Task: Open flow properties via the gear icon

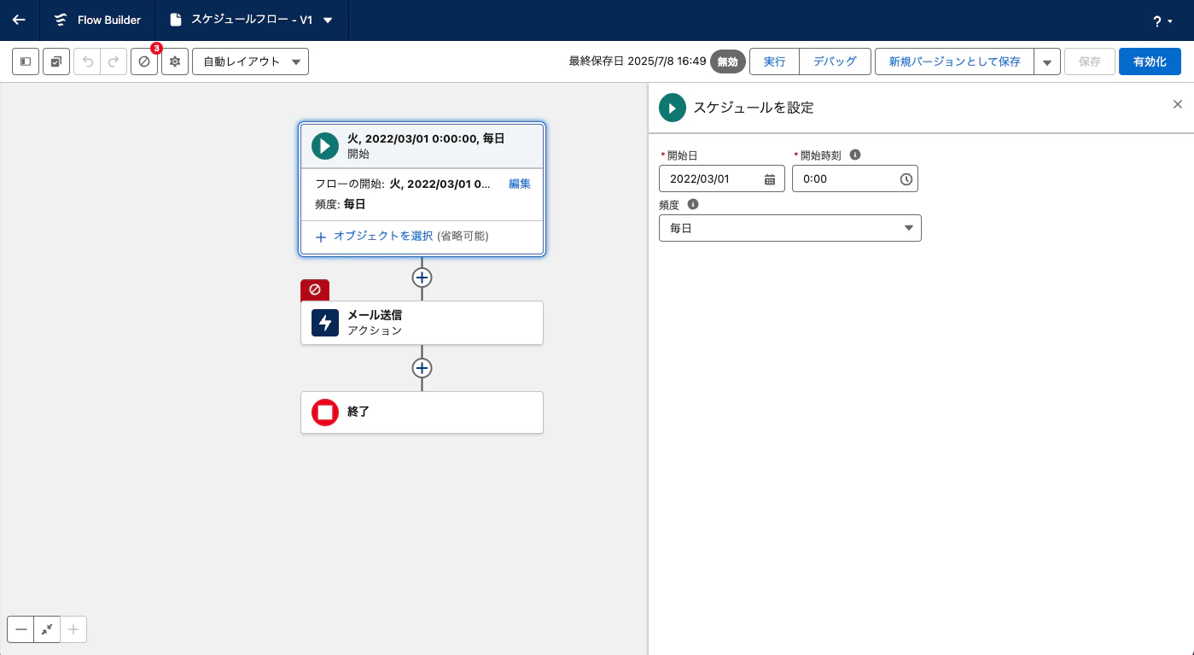Action: coord(174,61)
